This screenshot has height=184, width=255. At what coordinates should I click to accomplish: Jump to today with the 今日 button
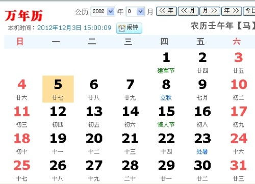click(x=249, y=11)
